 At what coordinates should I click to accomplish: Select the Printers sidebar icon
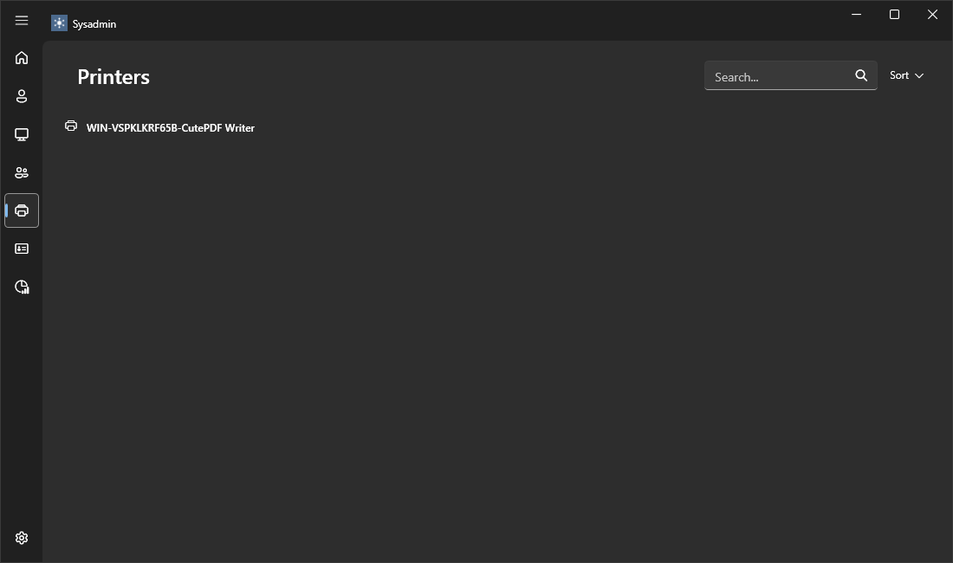22,210
